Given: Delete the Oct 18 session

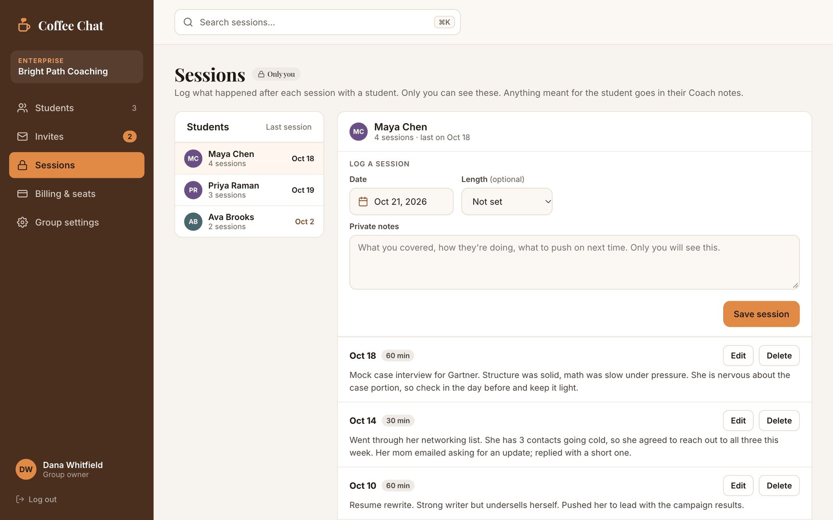Looking at the screenshot, I should coord(779,356).
